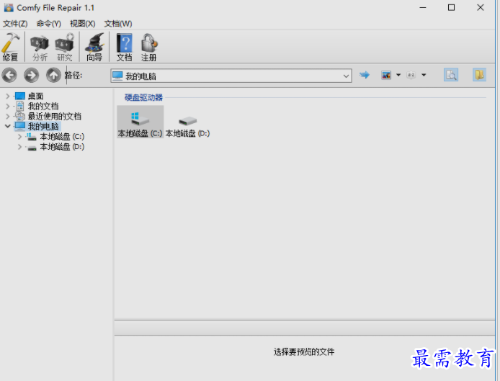Click the 硬盘驱动器 group header

[143, 97]
